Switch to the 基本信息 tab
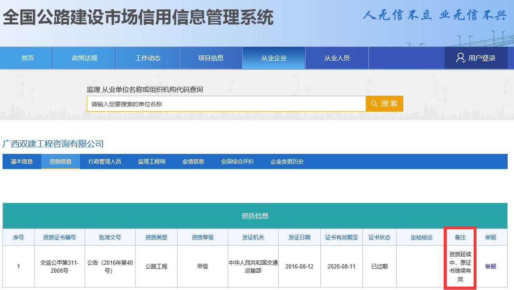 22,161
